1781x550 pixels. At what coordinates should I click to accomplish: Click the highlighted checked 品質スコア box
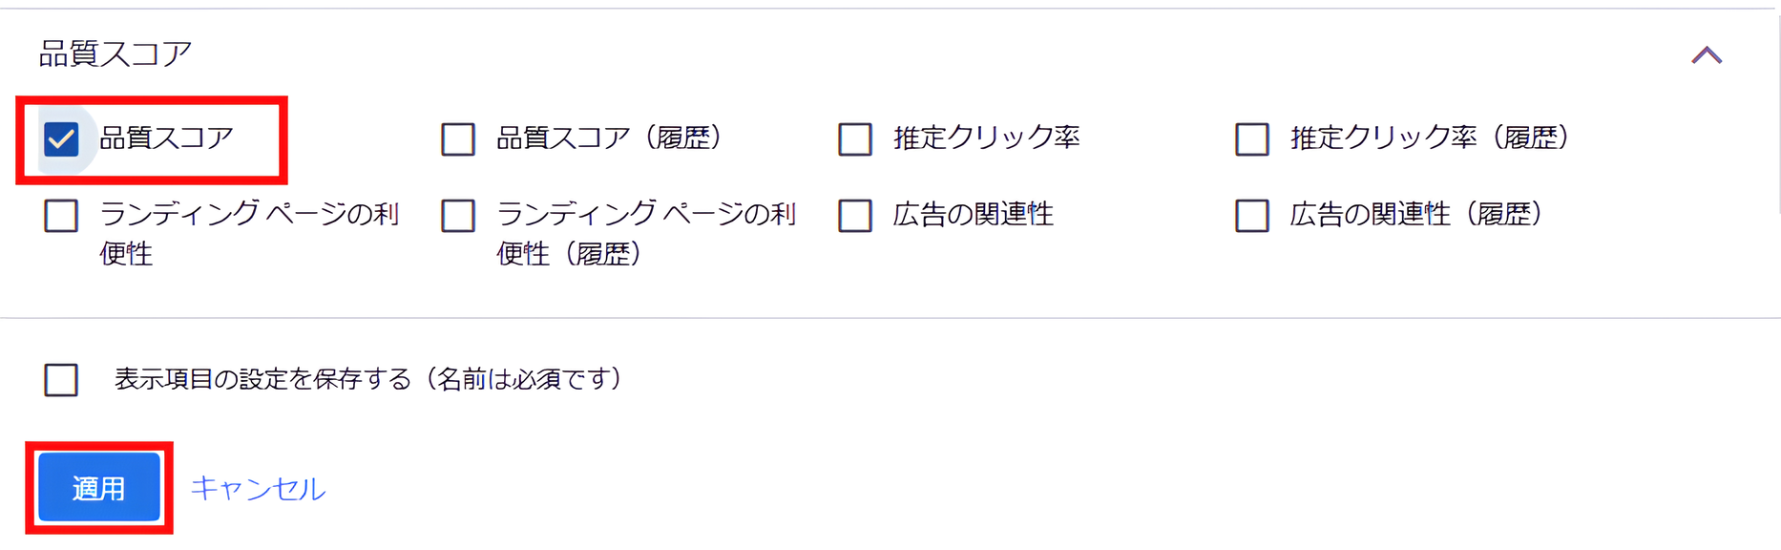click(x=62, y=138)
